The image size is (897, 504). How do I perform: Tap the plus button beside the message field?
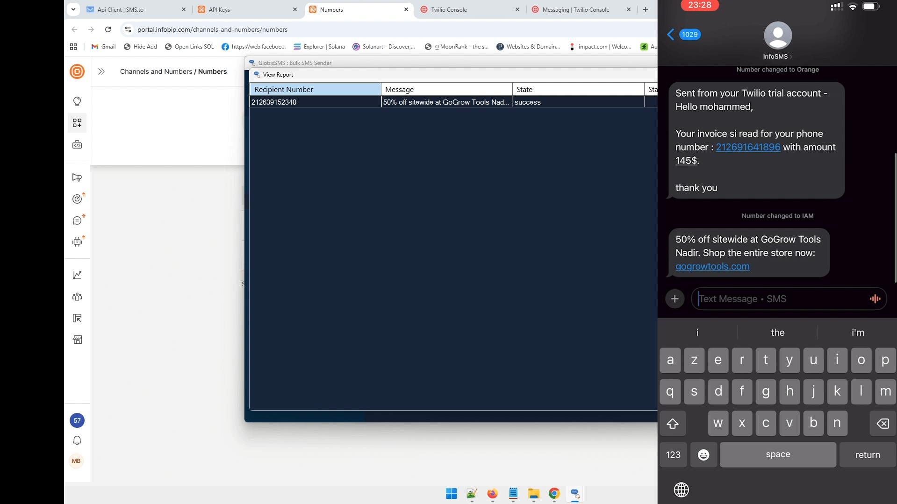click(x=675, y=298)
